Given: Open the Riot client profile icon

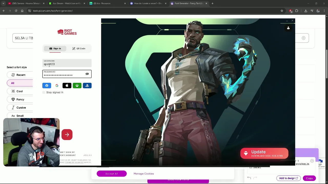Looking at the screenshot, I should click(288, 28).
